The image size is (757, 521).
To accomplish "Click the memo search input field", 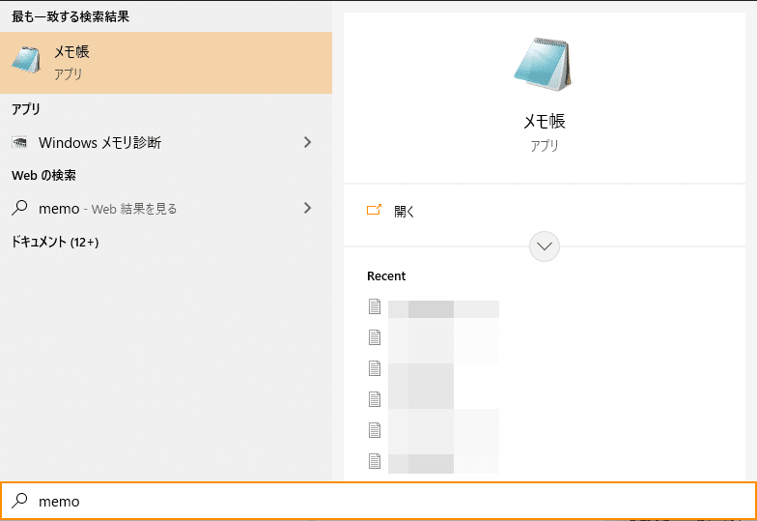I will tap(378, 501).
